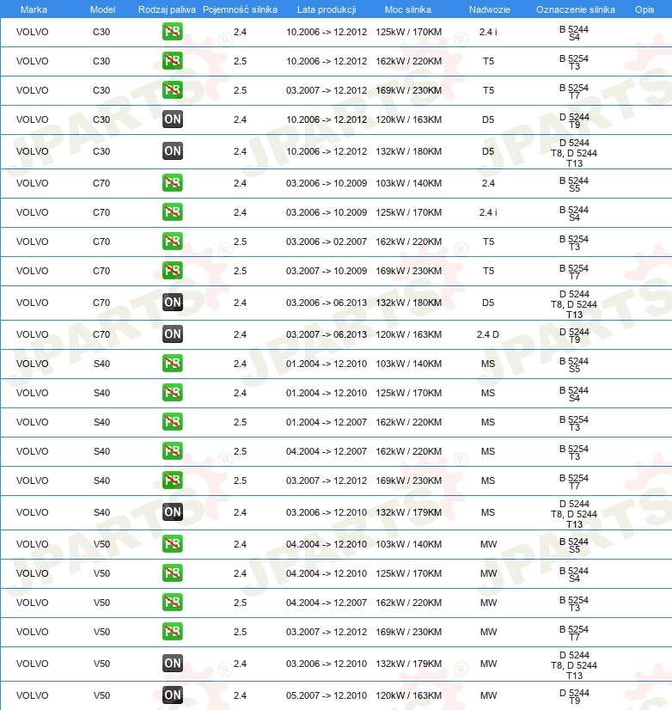The height and width of the screenshot is (710, 672).
Task: Click the diesel ON icon for V50 163KM row
Action: (173, 695)
